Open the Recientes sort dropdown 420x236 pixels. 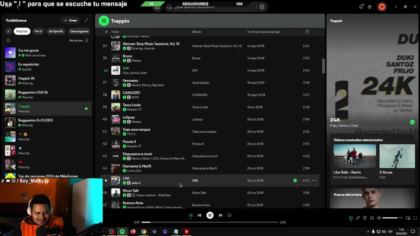pos(79,41)
